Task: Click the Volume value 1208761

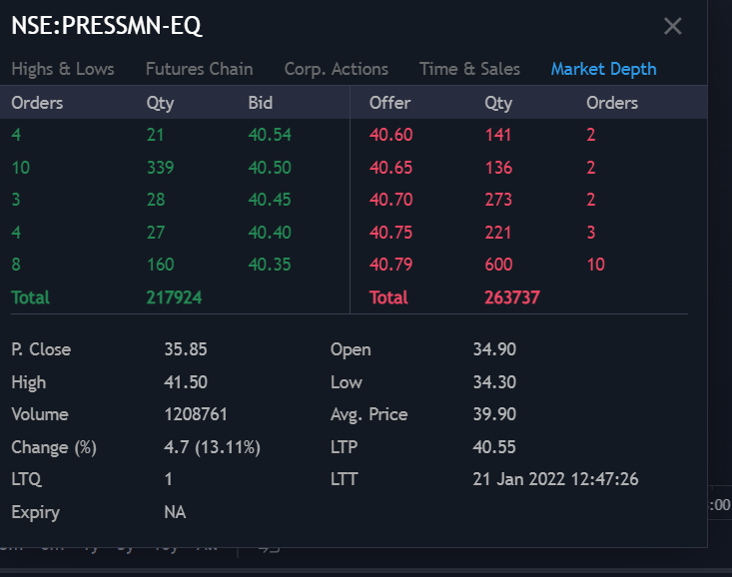Action: pyautogui.click(x=196, y=414)
